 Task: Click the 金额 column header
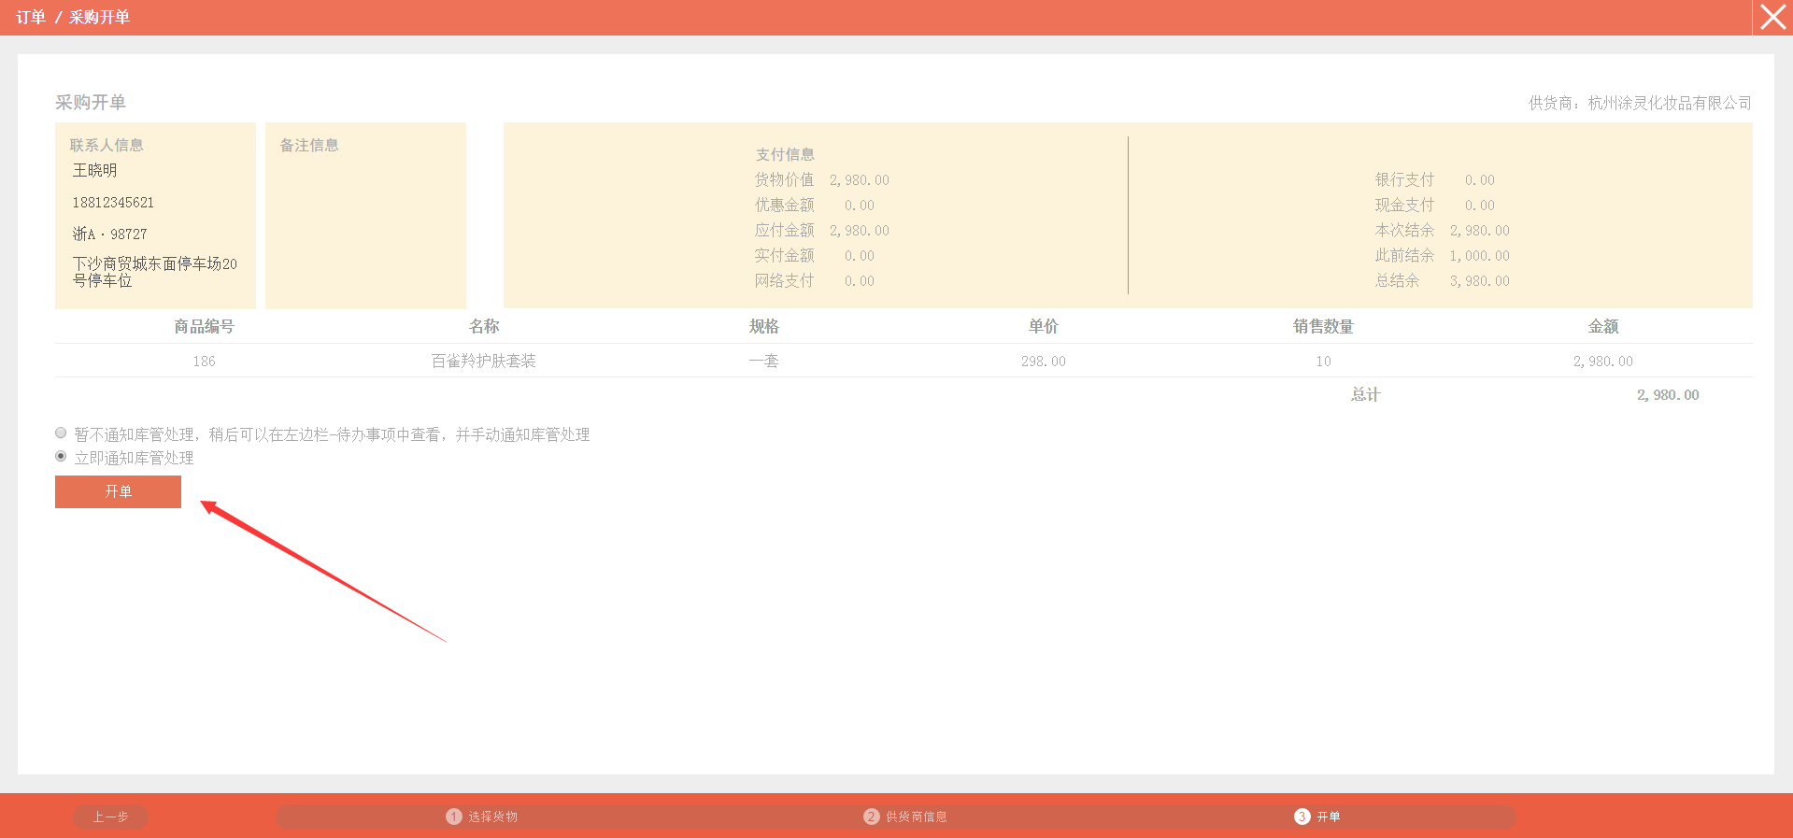[x=1602, y=326]
